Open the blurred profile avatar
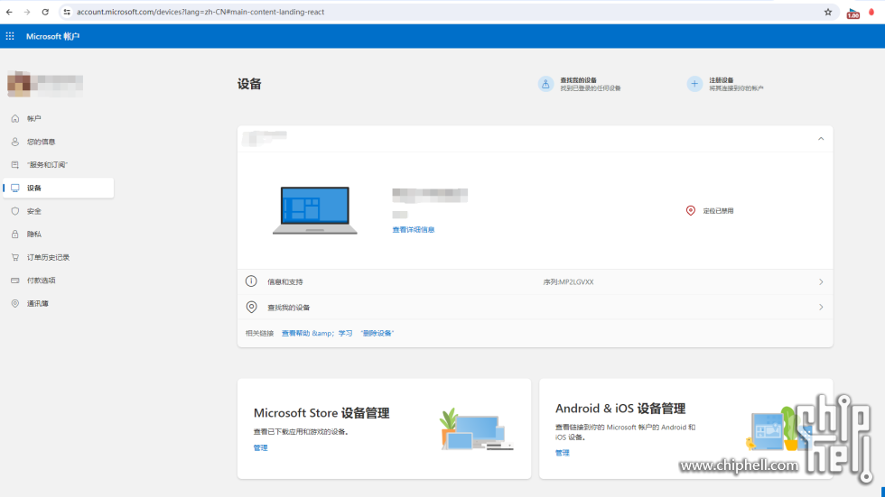885x497 pixels. coord(19,84)
